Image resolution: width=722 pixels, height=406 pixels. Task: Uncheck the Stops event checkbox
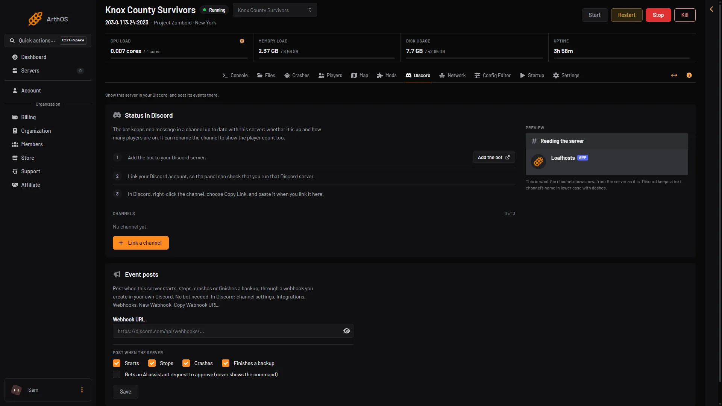click(x=152, y=363)
